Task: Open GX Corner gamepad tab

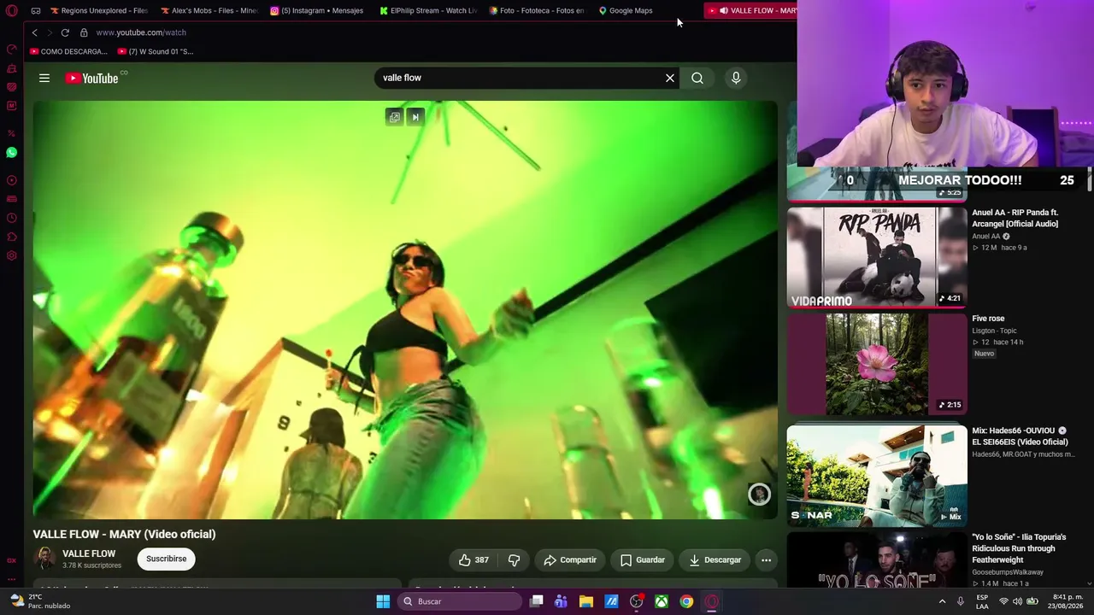Action: click(36, 10)
